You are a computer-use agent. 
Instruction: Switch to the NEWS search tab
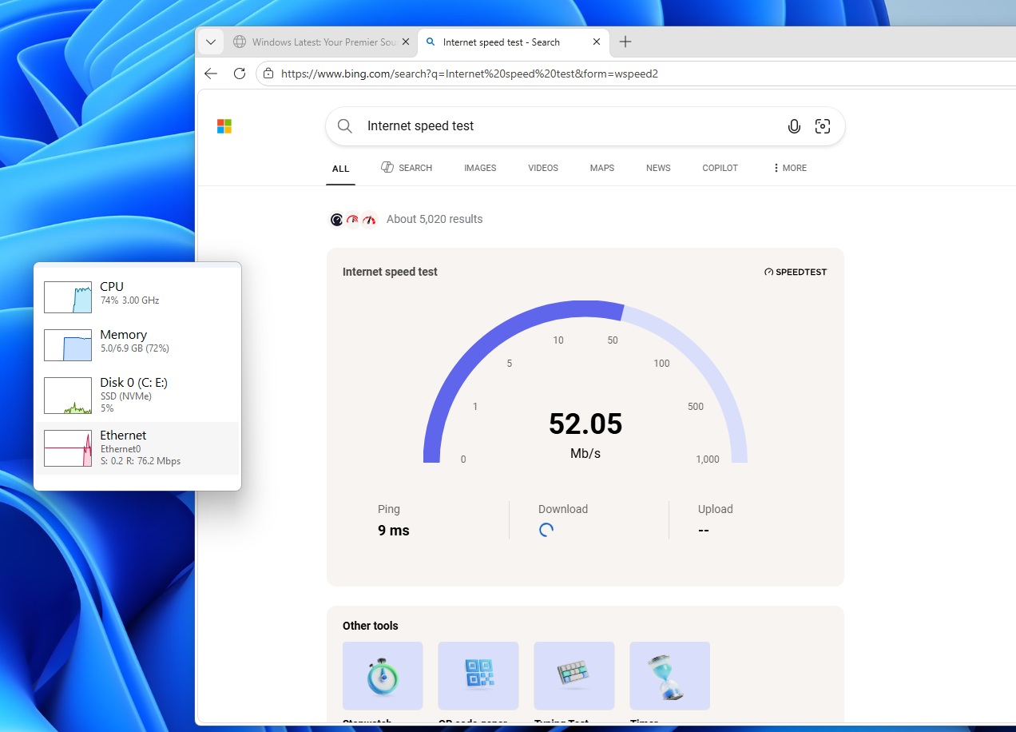click(658, 168)
